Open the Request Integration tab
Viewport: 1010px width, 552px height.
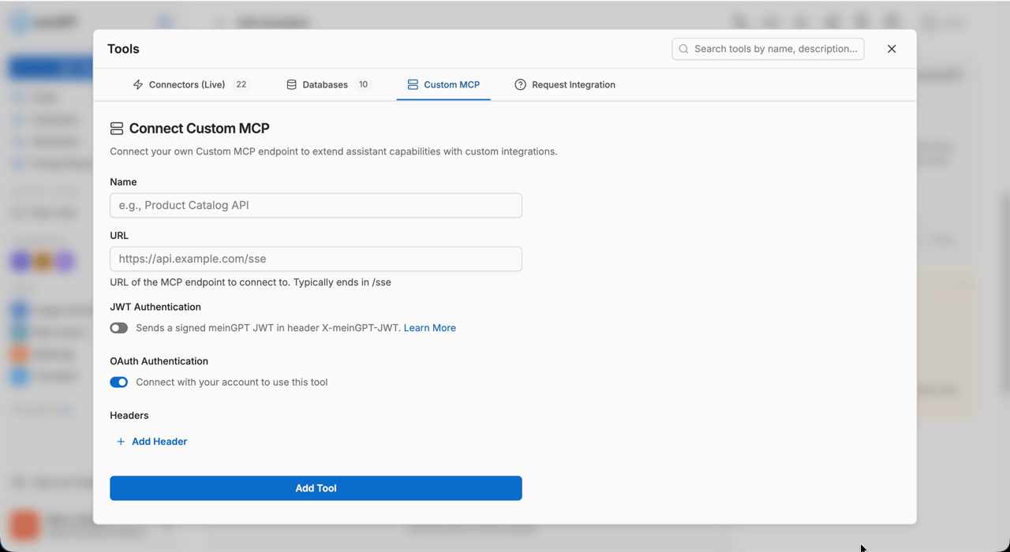click(x=565, y=84)
